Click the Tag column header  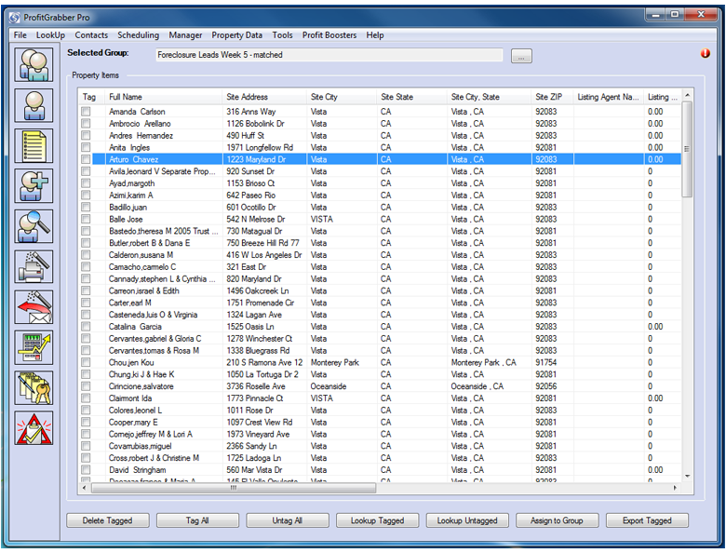coord(92,97)
